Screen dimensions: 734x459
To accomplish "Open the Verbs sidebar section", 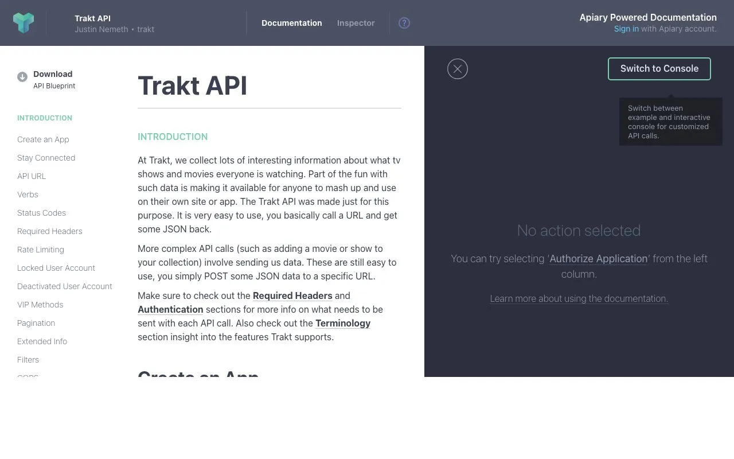I will [x=28, y=195].
